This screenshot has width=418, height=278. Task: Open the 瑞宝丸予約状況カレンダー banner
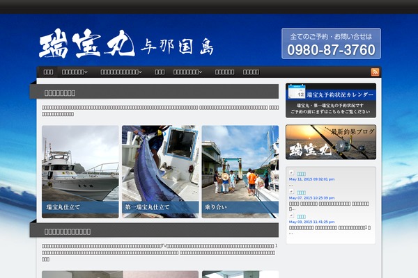[x=331, y=100]
